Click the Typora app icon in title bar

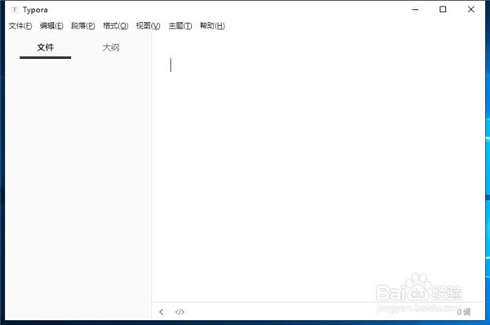point(15,10)
